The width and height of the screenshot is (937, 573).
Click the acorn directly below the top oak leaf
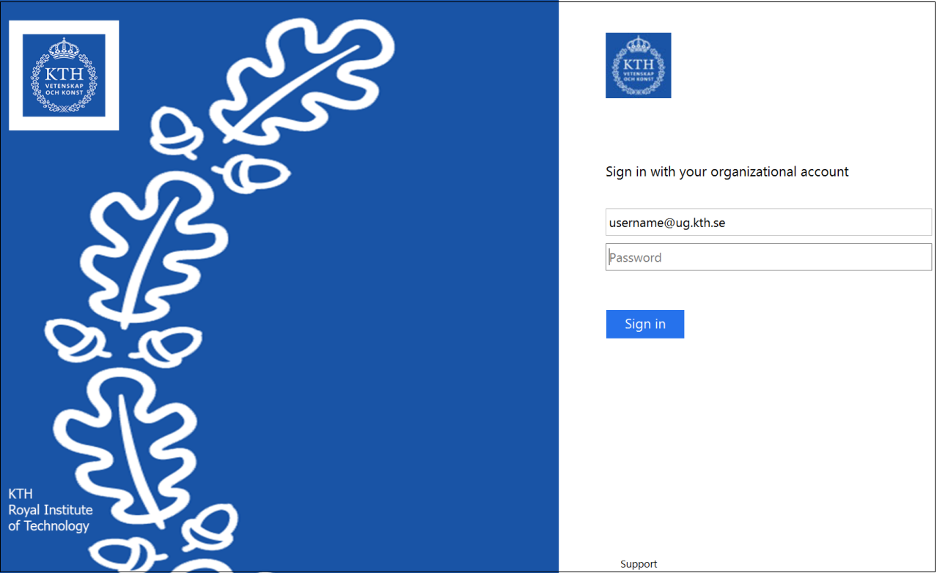(x=251, y=174)
